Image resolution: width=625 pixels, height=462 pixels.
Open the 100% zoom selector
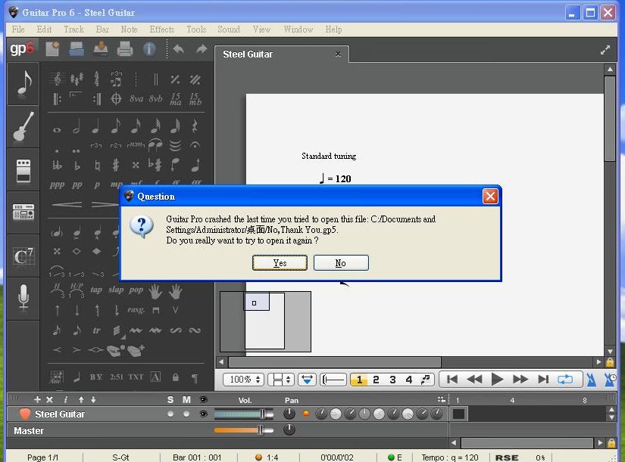244,380
